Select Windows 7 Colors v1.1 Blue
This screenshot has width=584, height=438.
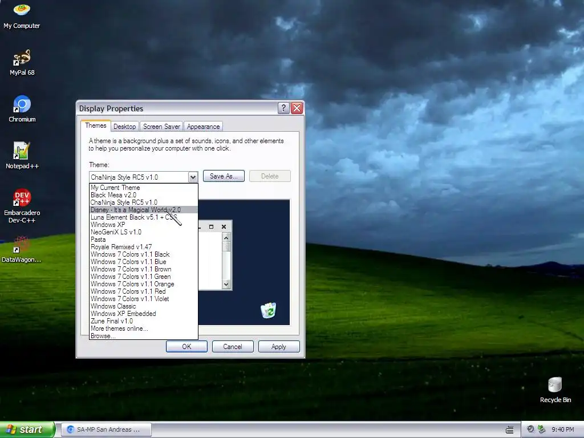(x=144, y=262)
